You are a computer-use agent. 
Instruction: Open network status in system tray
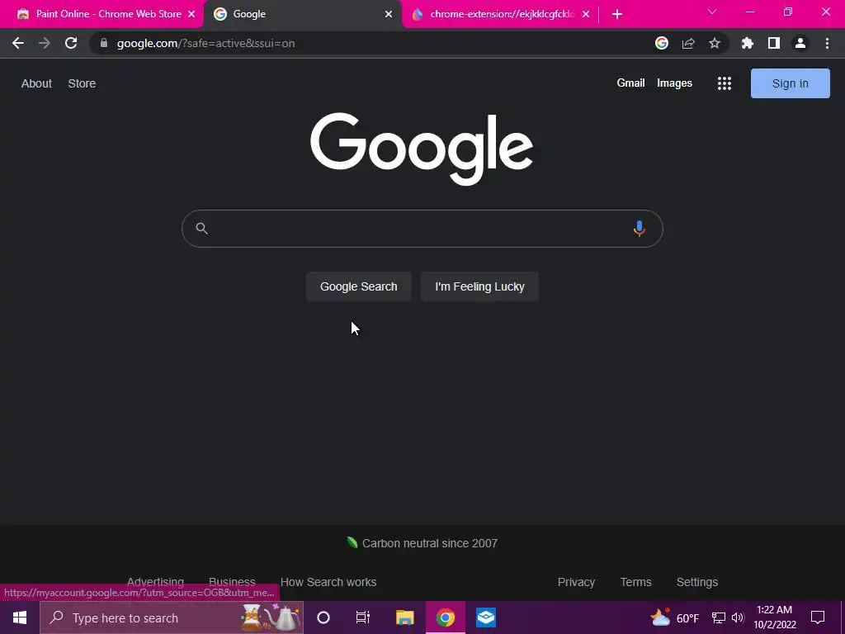pyautogui.click(x=719, y=617)
